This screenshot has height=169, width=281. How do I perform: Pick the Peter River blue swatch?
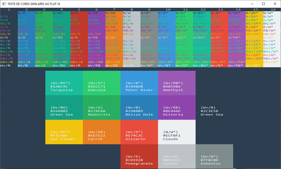point(139,83)
